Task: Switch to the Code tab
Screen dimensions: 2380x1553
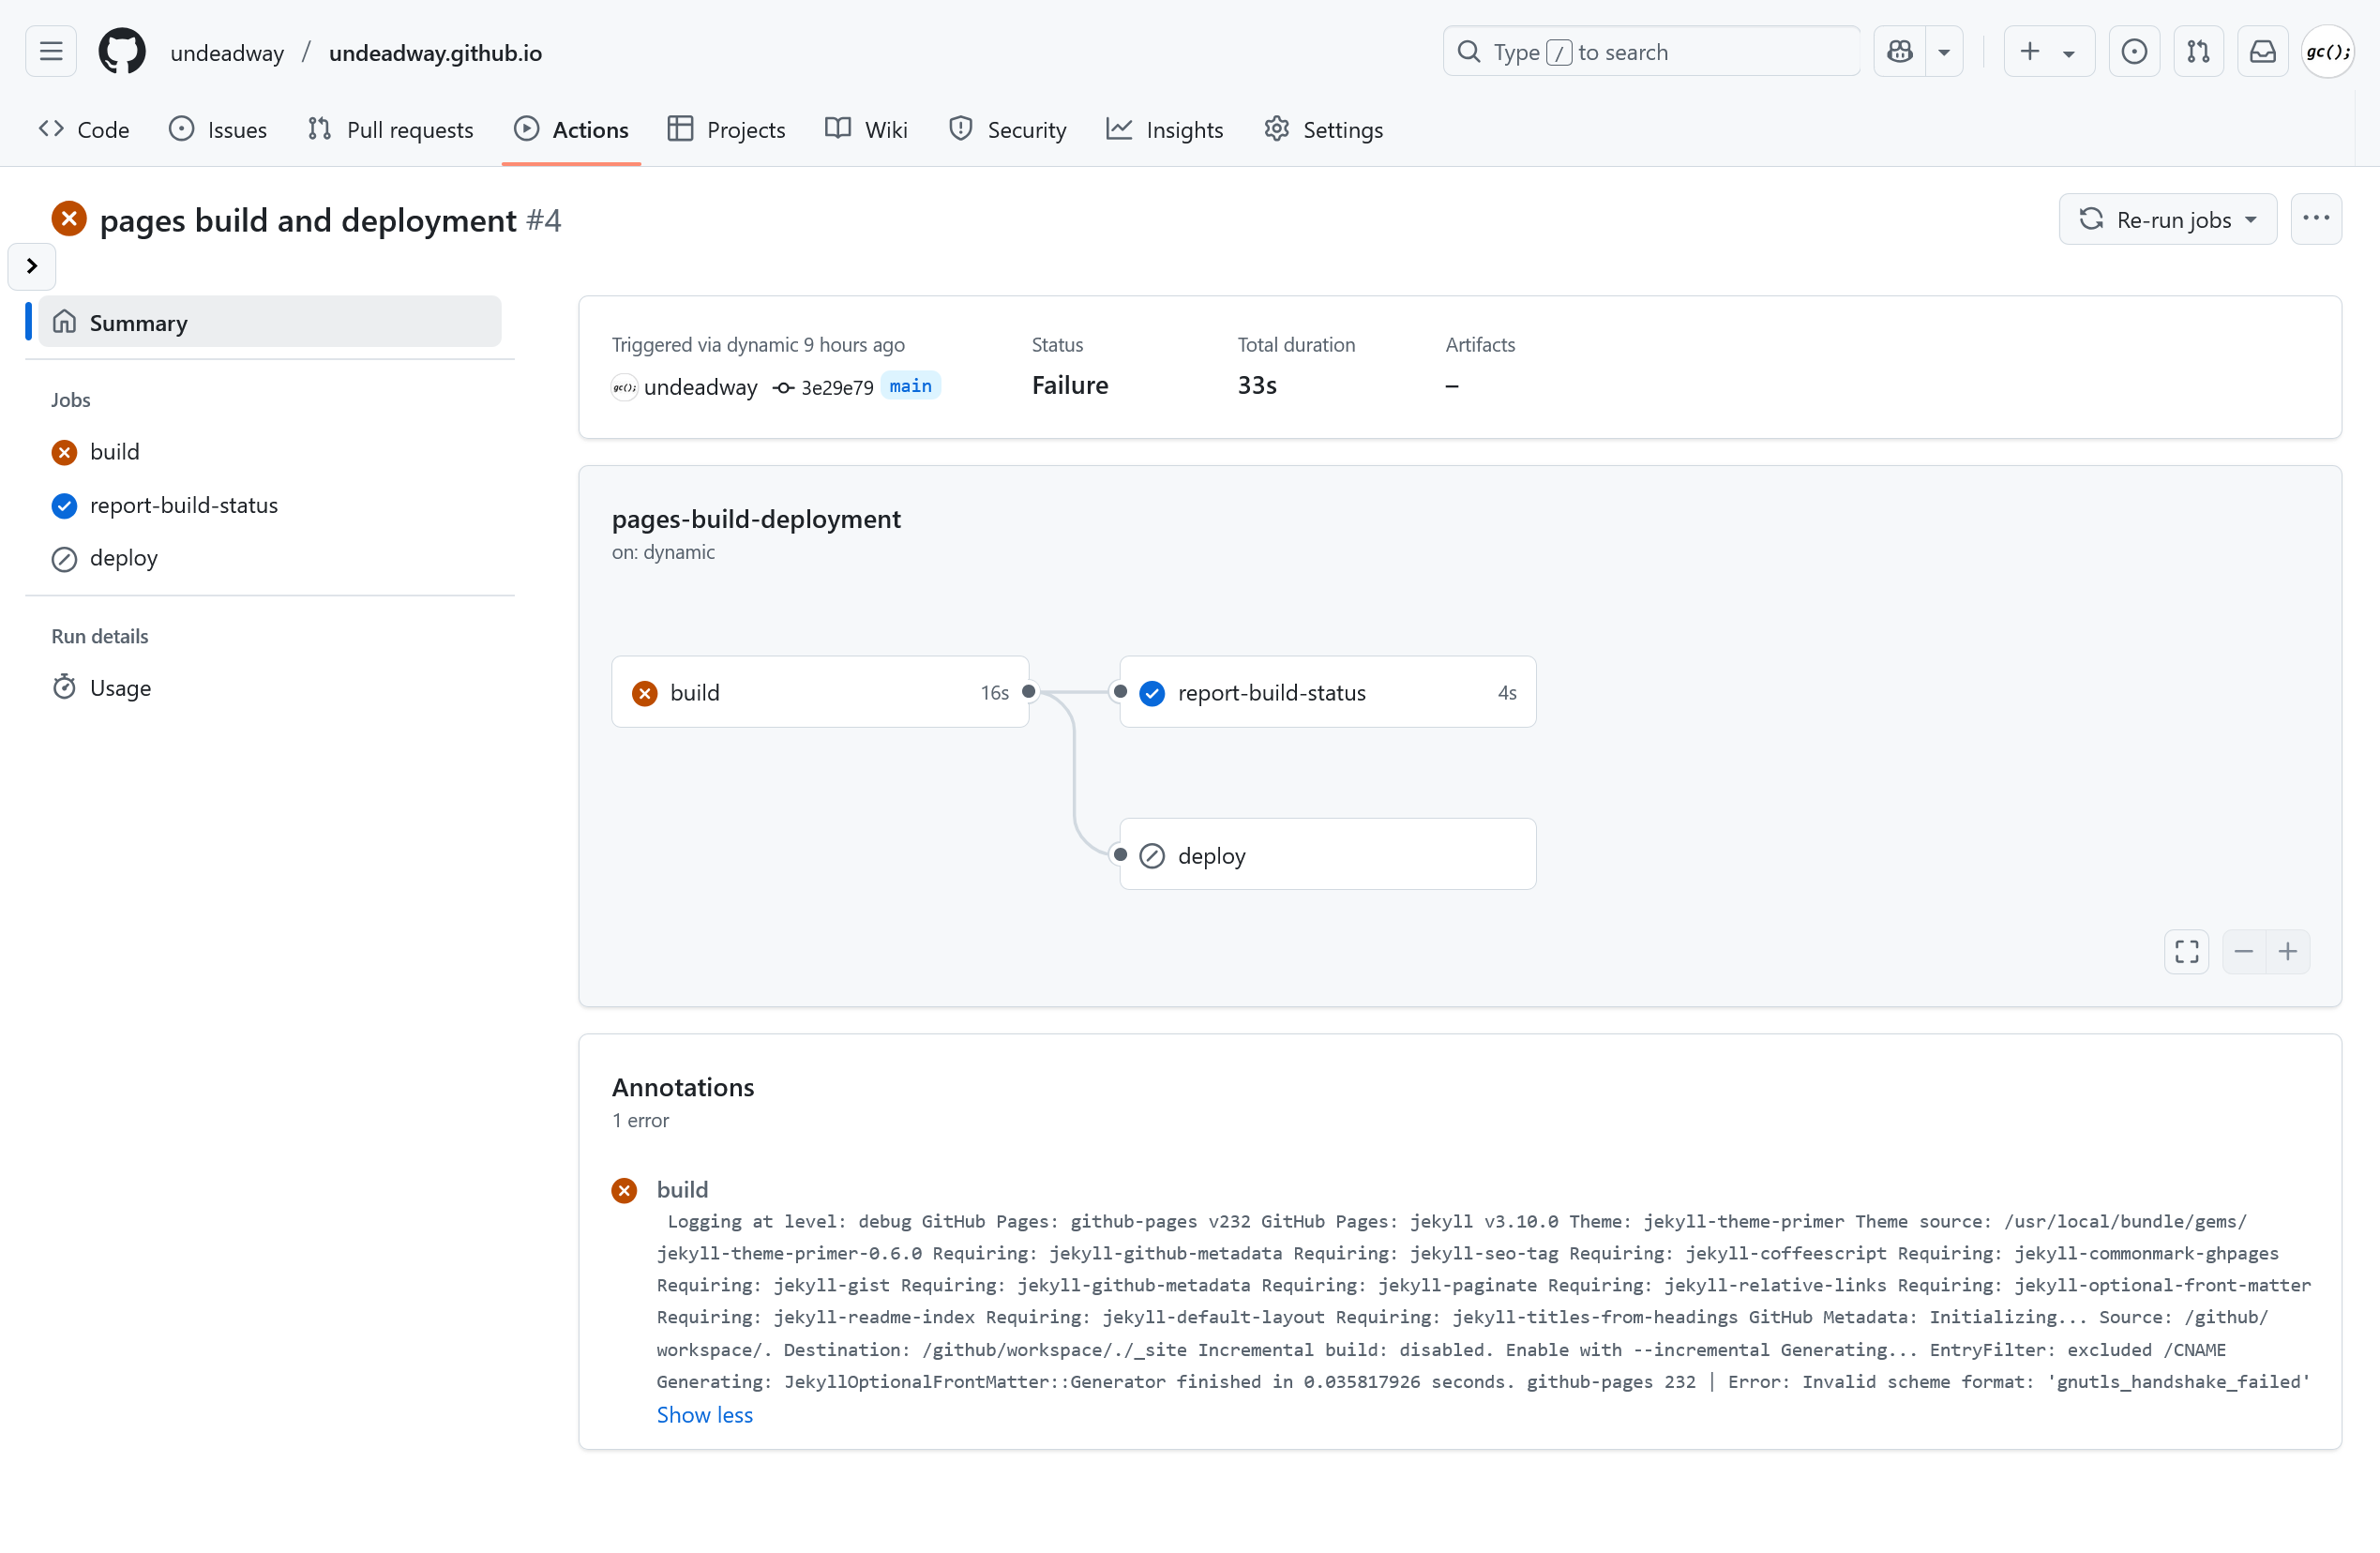Action: (x=85, y=130)
